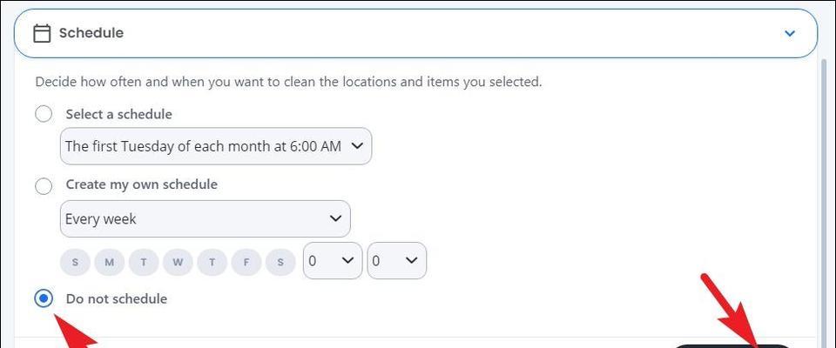The image size is (836, 348).
Task: Toggle the Saturday day circle
Action: point(280,262)
